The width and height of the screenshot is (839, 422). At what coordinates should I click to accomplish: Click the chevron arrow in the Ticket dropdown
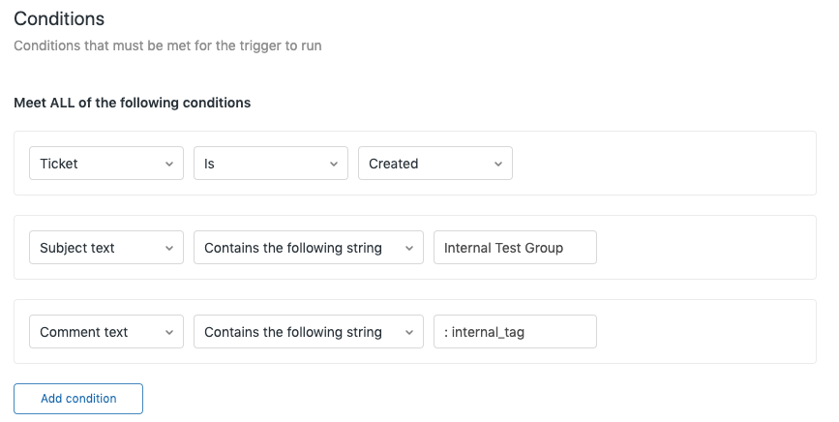pos(169,165)
